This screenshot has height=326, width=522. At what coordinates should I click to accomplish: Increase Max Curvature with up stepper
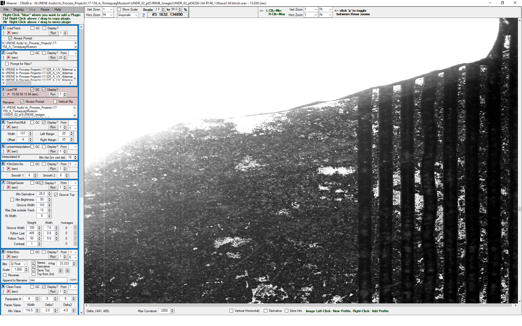coord(172,309)
